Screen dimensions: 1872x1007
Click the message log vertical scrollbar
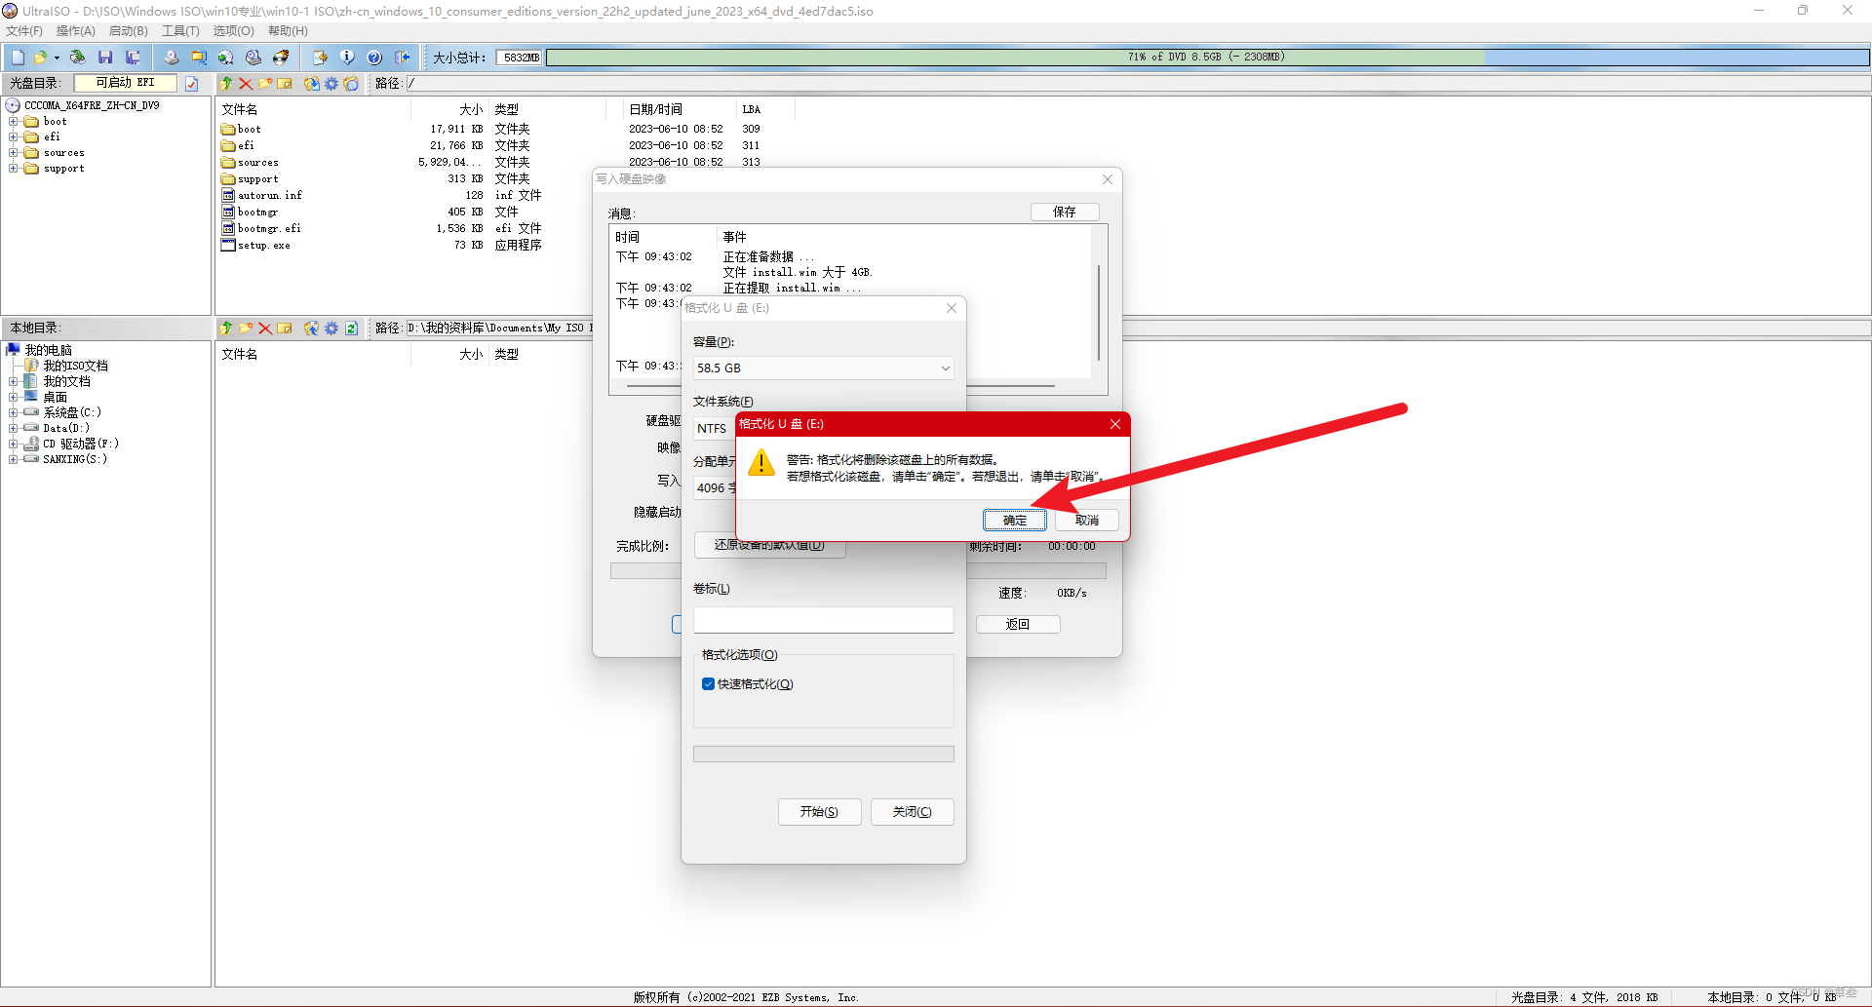click(x=1099, y=312)
